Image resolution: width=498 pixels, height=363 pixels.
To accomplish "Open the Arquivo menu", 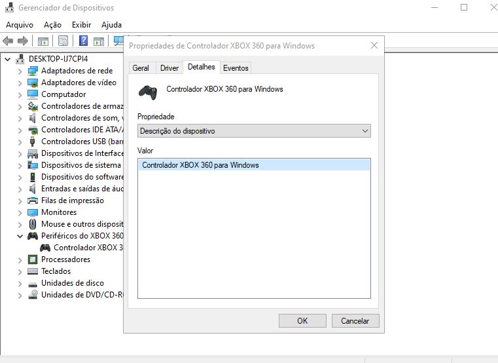I will coord(20,25).
